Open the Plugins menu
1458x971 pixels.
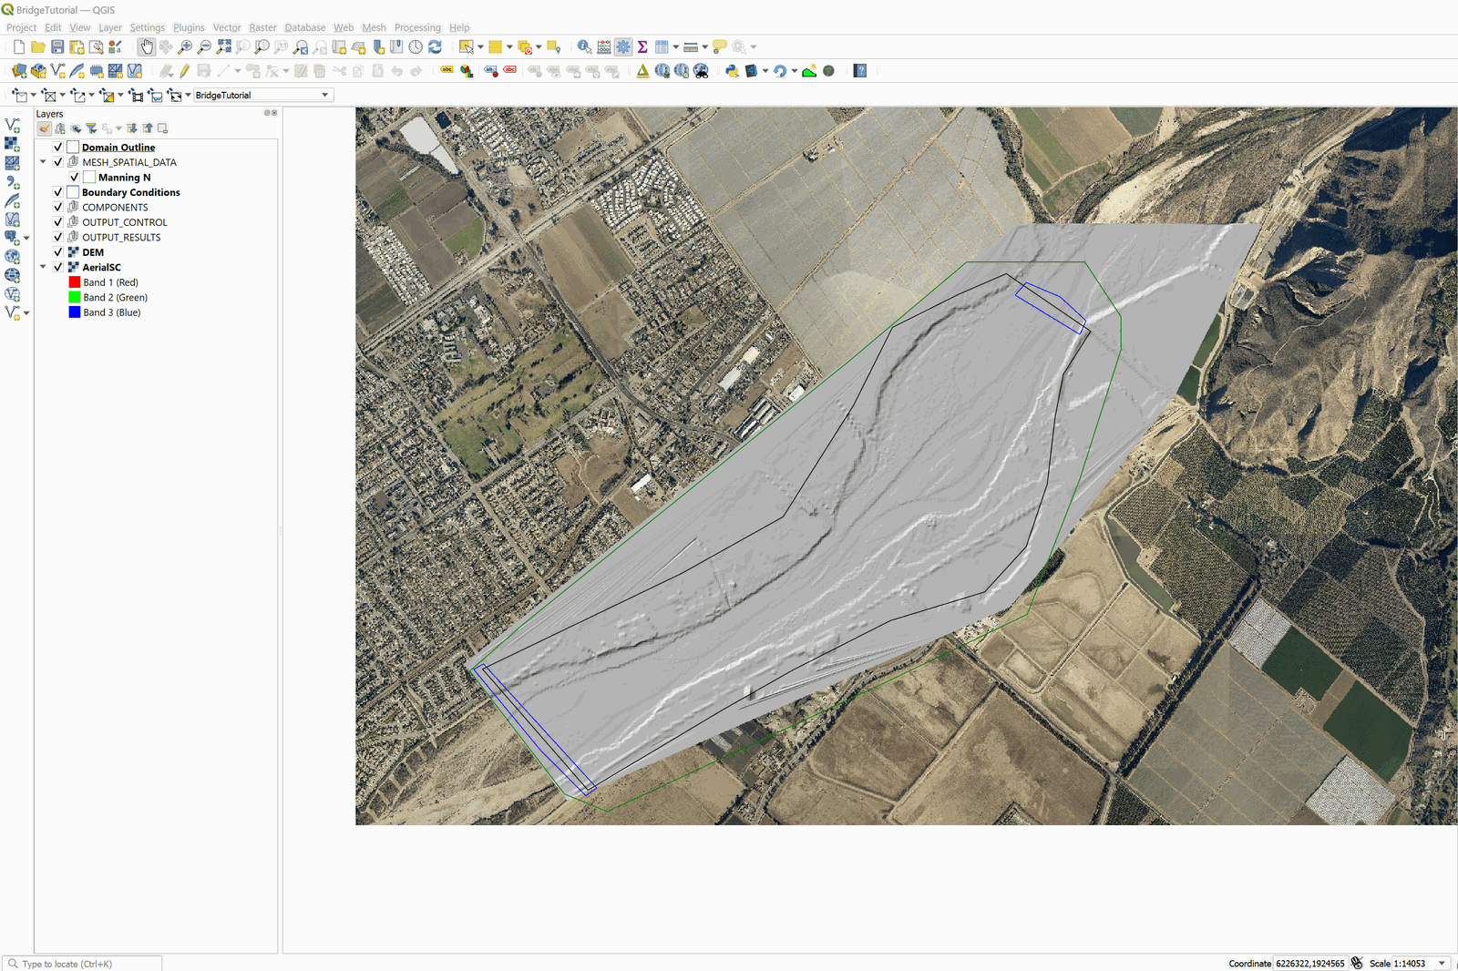189,27
